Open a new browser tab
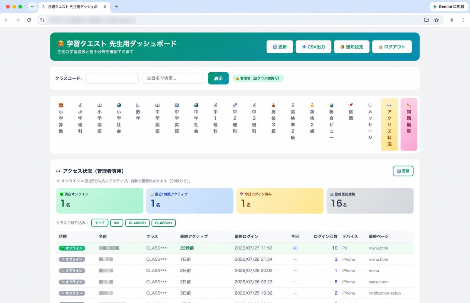The width and height of the screenshot is (470, 303). (116, 7)
